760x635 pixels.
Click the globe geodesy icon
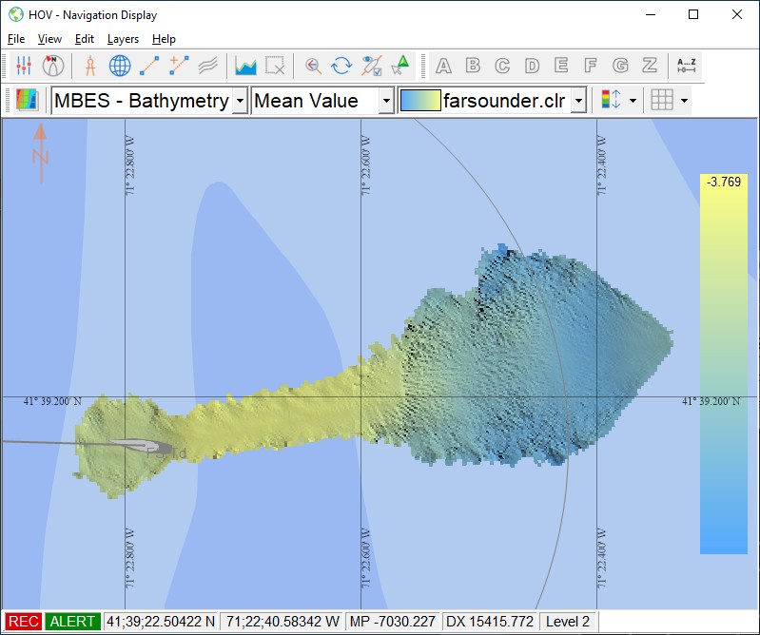pos(120,66)
